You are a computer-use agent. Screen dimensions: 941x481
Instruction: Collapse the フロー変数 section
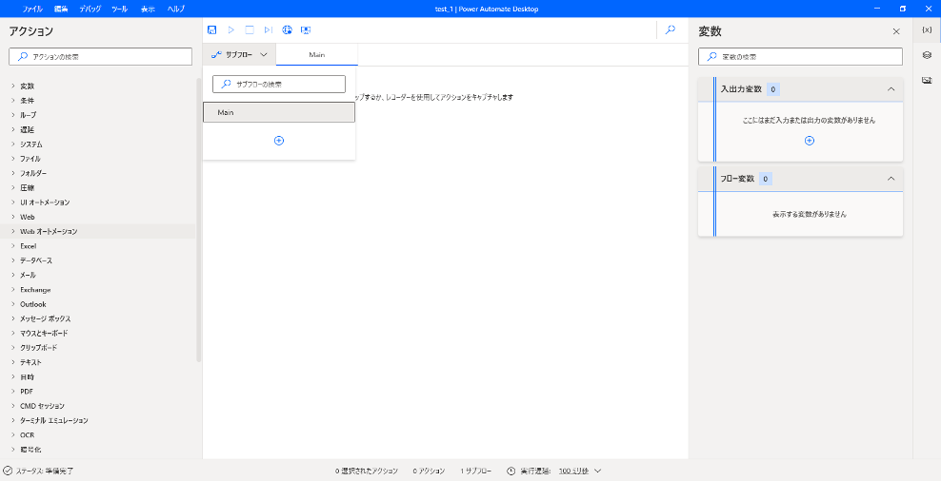tap(891, 179)
